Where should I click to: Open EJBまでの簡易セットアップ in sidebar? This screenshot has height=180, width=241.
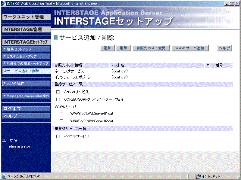click(27, 64)
